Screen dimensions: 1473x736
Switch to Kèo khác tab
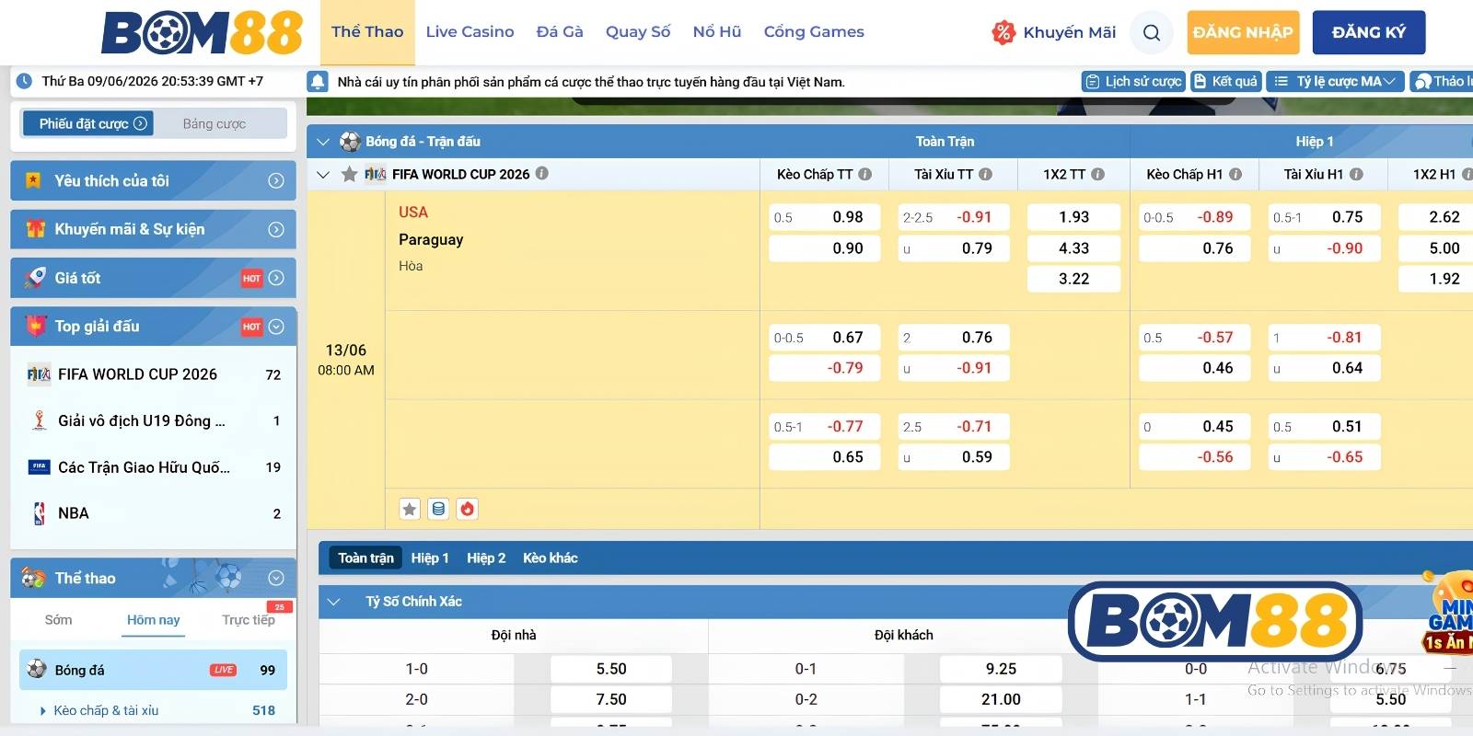pyautogui.click(x=551, y=558)
